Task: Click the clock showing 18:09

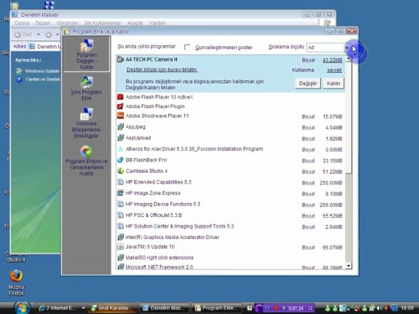Action: coord(407,308)
